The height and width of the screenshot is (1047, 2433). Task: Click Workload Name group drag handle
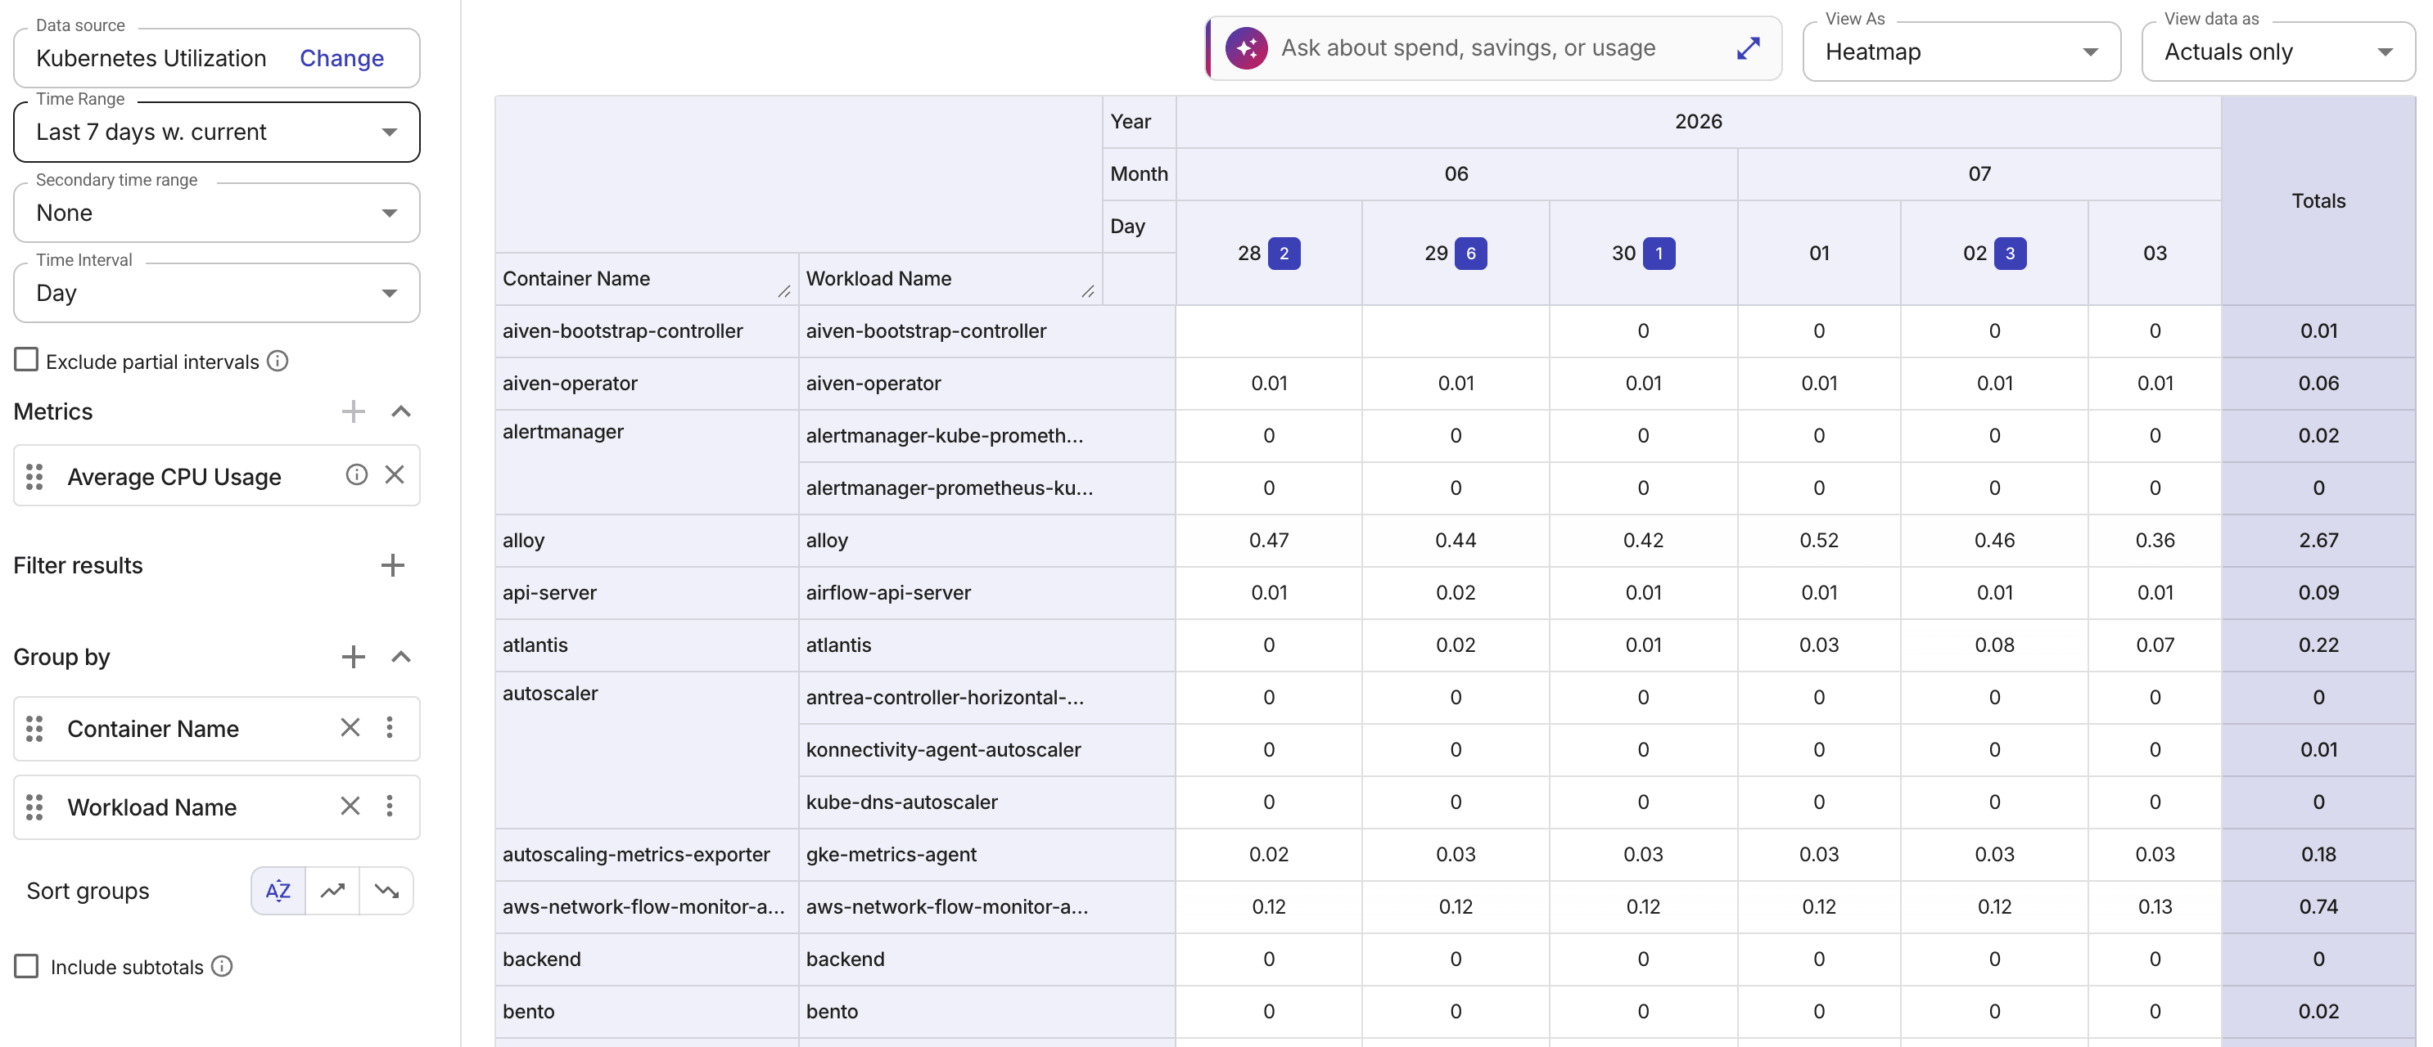(35, 807)
